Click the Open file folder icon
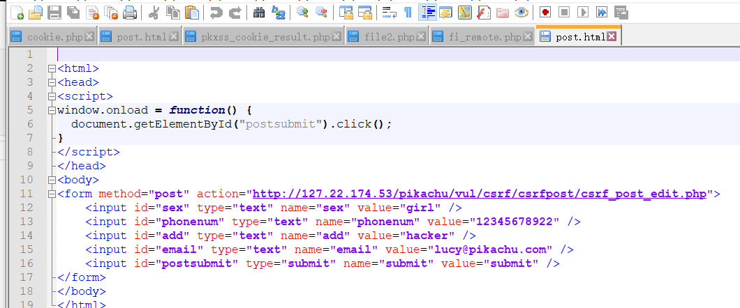Screen dimensions: 740x308 point(36,13)
